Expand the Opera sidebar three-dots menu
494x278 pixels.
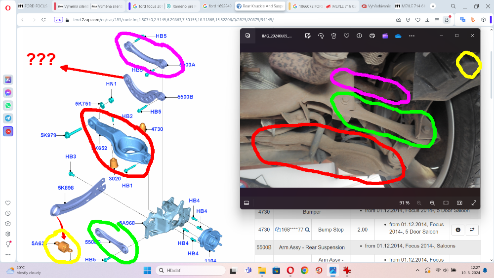(x=8, y=254)
